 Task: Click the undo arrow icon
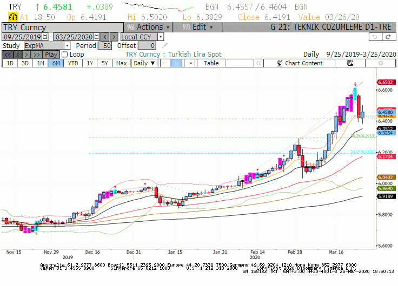click(375, 37)
